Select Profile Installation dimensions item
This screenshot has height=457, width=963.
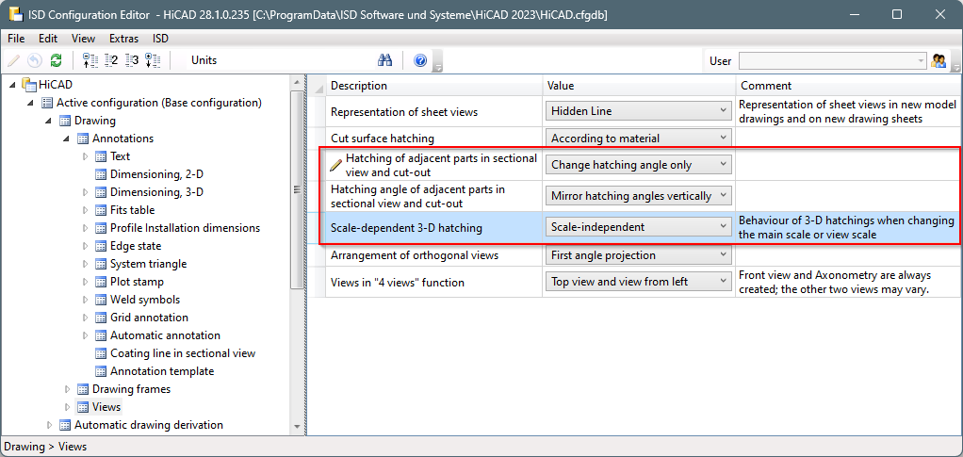pyautogui.click(x=185, y=228)
